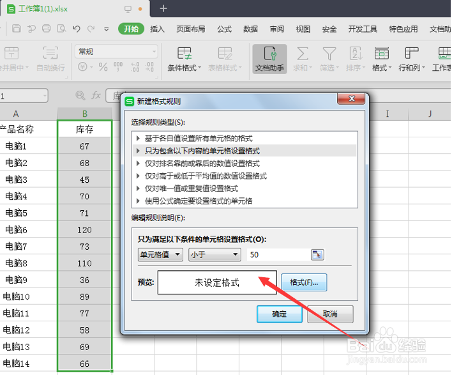Open the 视图 ribbon tab
452x375 pixels.
(x=303, y=29)
